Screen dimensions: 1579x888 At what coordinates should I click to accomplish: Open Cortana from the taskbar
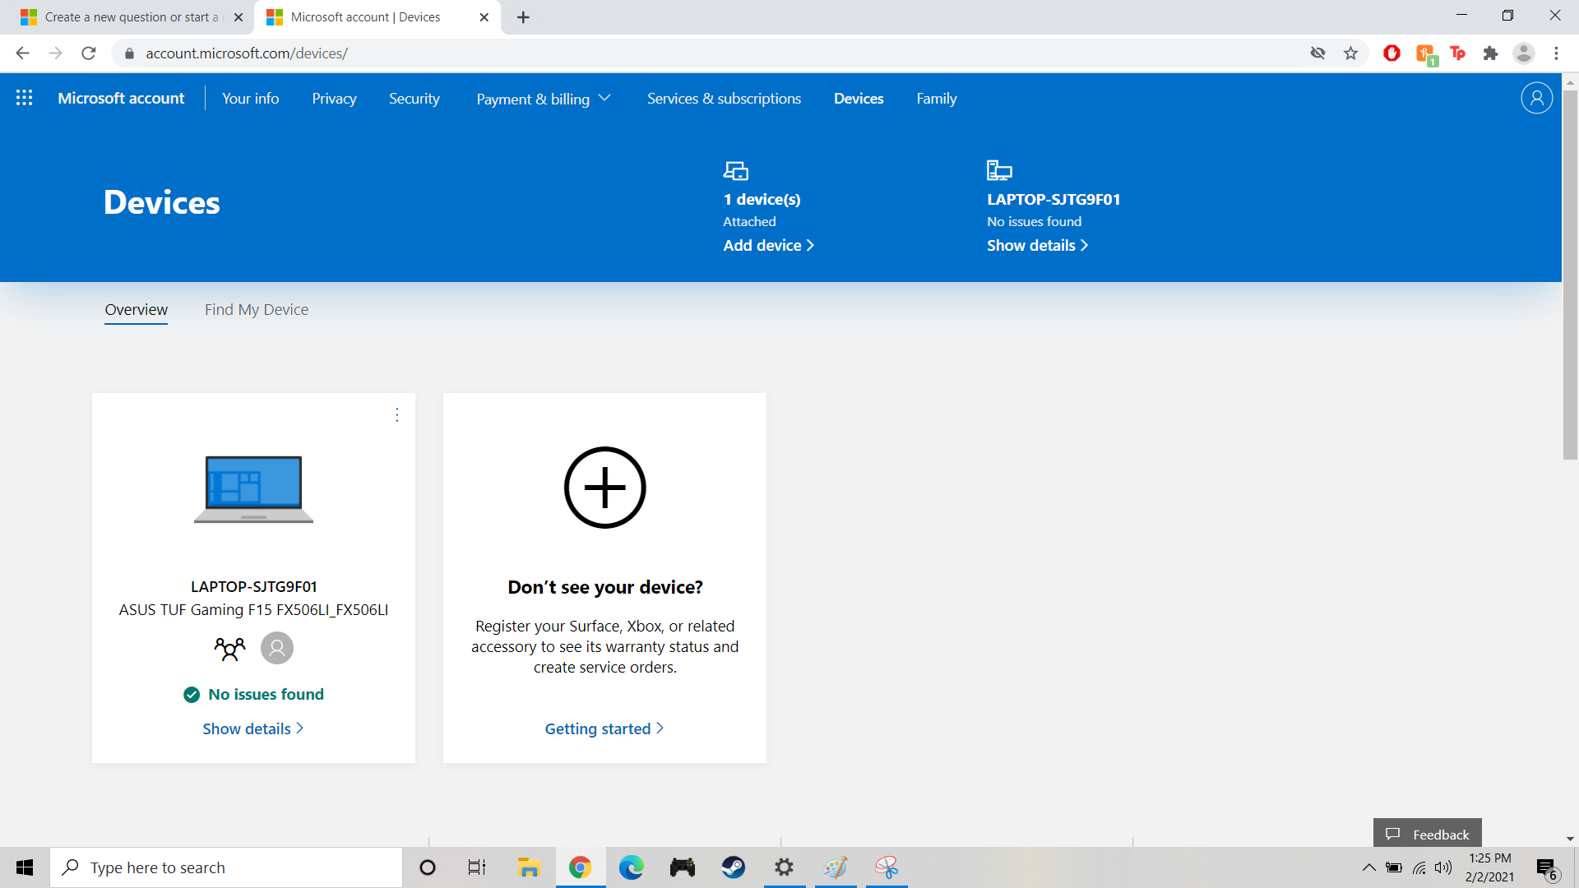point(428,867)
